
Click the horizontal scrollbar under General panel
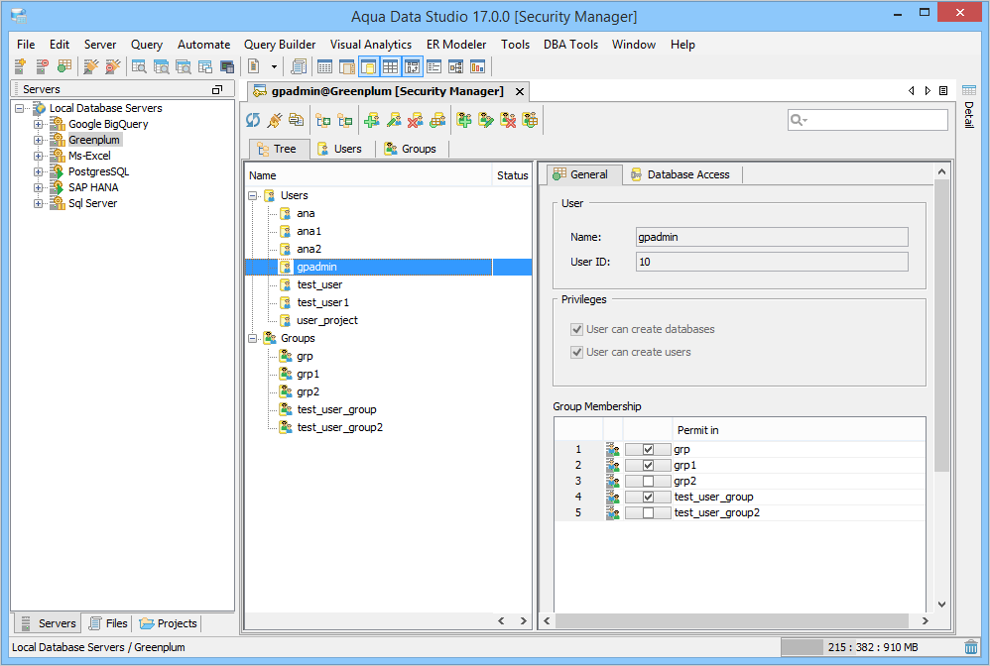click(x=732, y=620)
